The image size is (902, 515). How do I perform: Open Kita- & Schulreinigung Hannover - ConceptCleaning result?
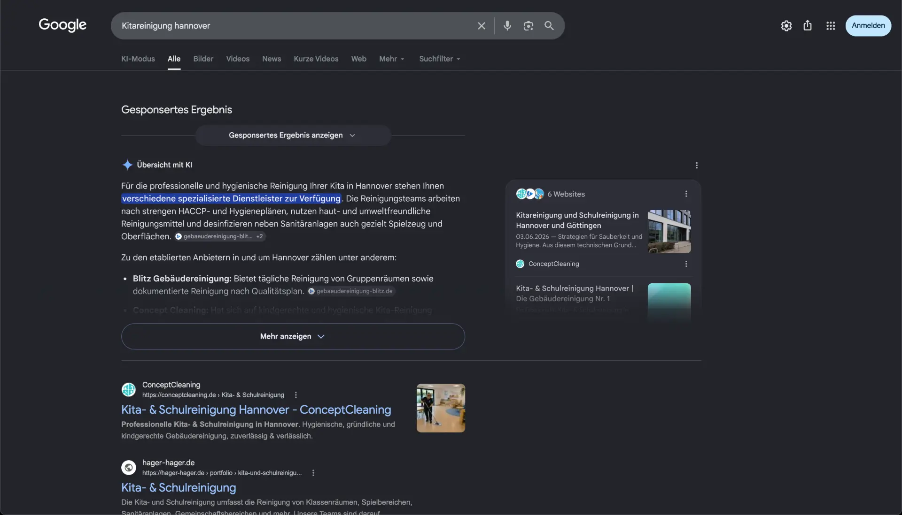click(256, 409)
